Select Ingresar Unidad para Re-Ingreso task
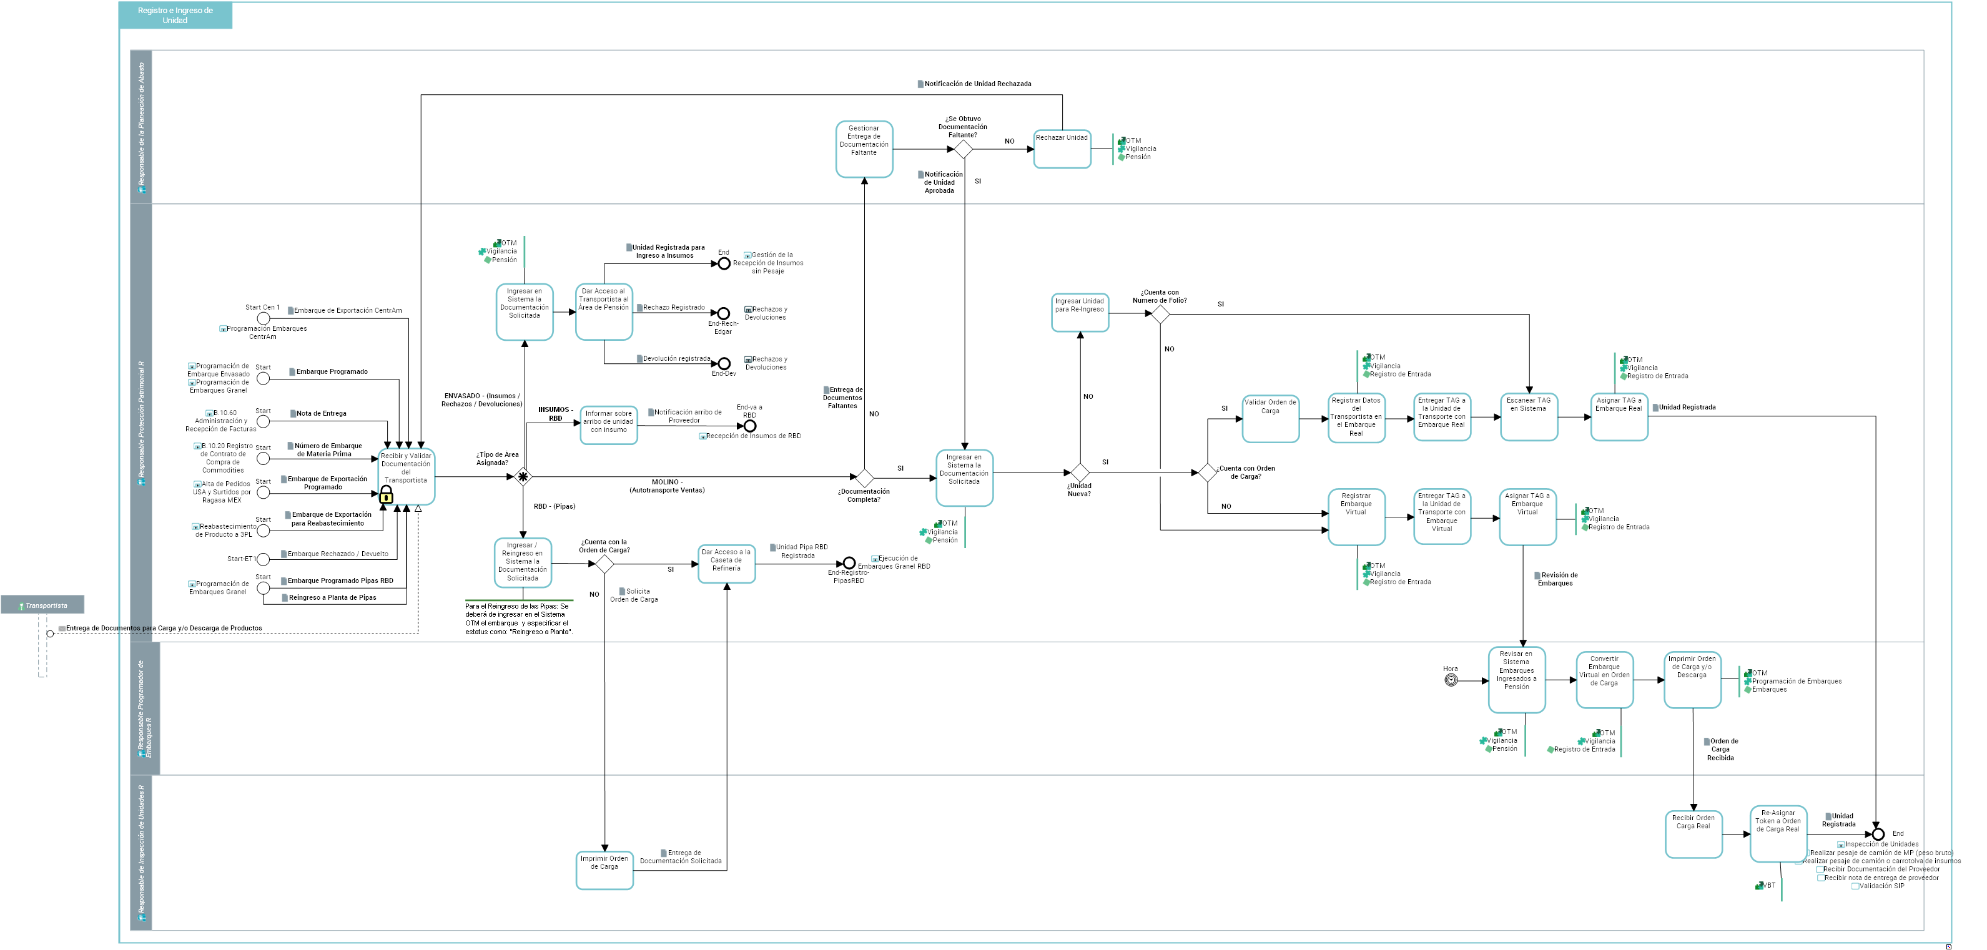 point(1080,312)
